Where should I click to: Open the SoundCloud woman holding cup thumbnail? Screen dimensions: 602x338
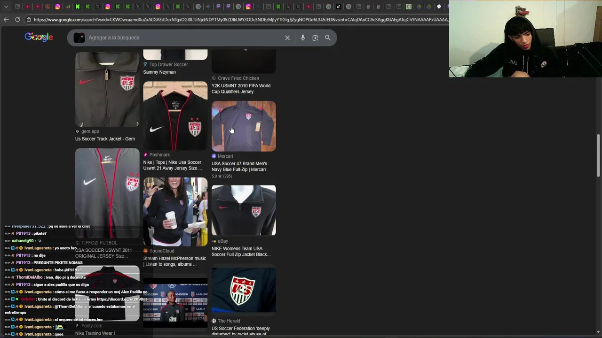click(175, 212)
